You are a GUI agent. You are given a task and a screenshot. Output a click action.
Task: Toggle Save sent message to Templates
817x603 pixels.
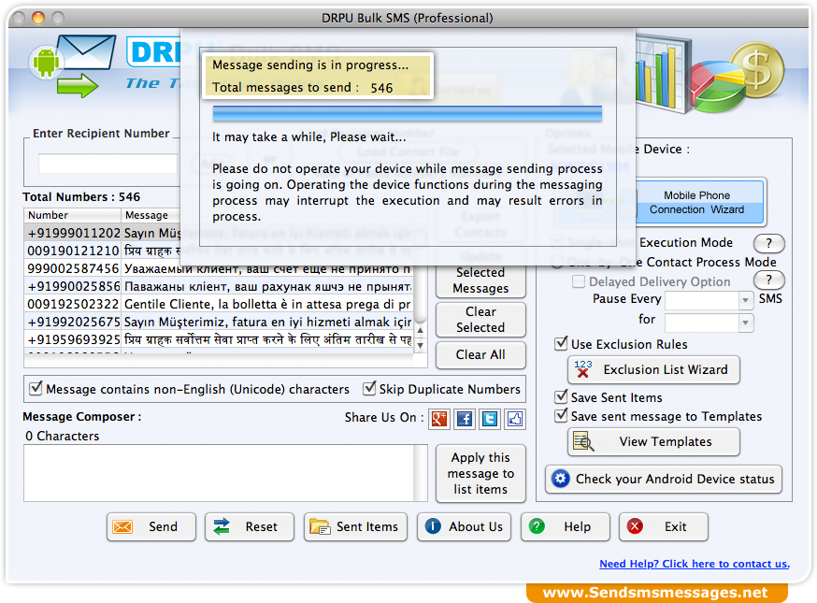tap(561, 415)
